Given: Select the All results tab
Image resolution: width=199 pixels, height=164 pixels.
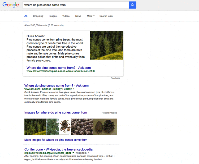Looking at the screenshot, I should (x=26, y=16).
